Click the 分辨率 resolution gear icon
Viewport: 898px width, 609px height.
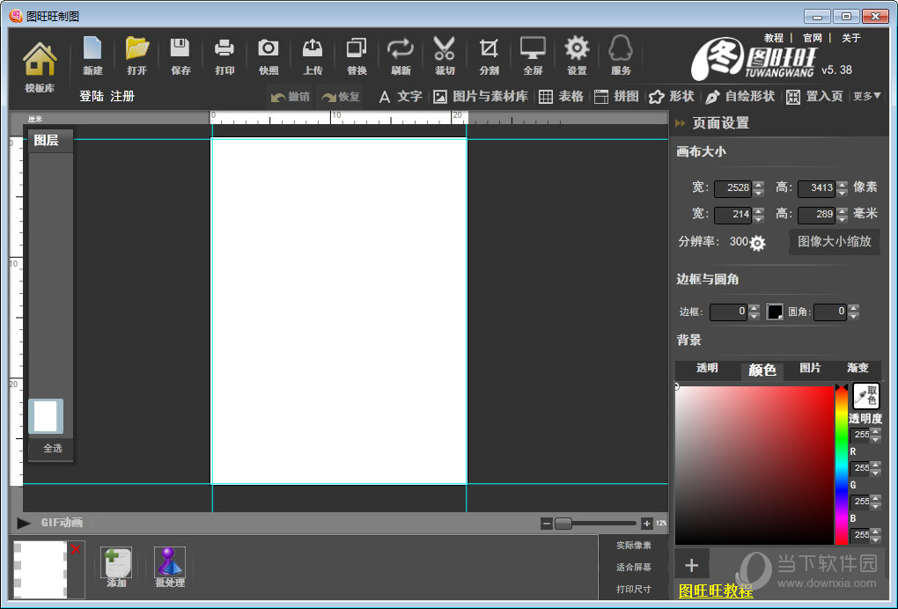(x=757, y=243)
